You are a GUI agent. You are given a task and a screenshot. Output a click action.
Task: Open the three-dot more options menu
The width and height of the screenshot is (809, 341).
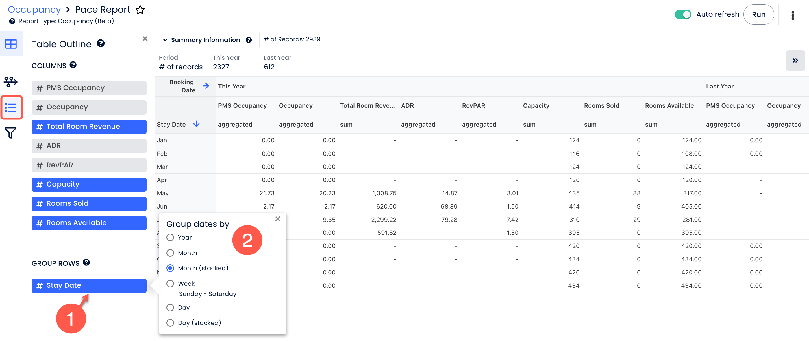pos(792,15)
